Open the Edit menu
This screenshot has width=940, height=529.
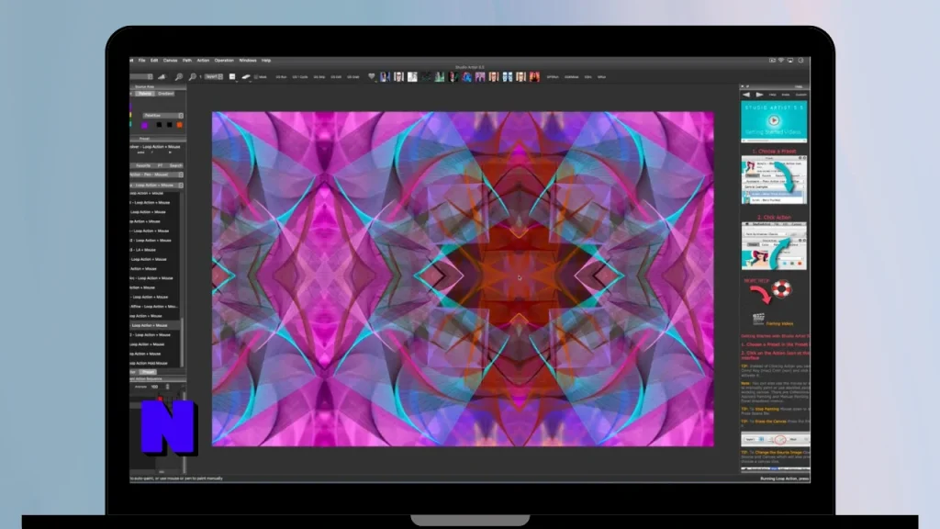coord(154,61)
